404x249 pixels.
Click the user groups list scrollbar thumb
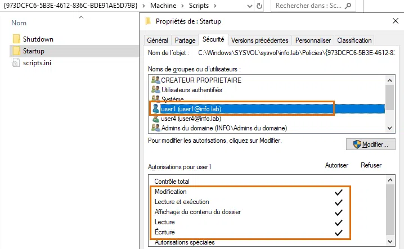click(x=390, y=97)
